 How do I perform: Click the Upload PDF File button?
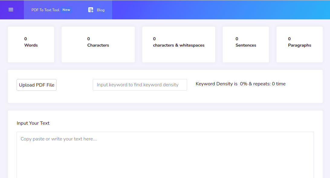[x=36, y=85]
